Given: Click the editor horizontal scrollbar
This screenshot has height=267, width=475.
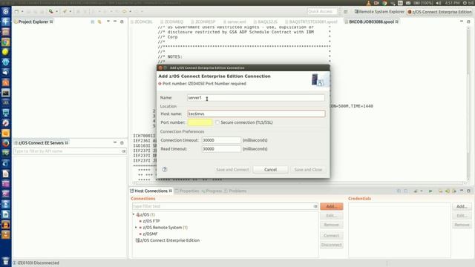Looking at the screenshot, I should point(298,183).
